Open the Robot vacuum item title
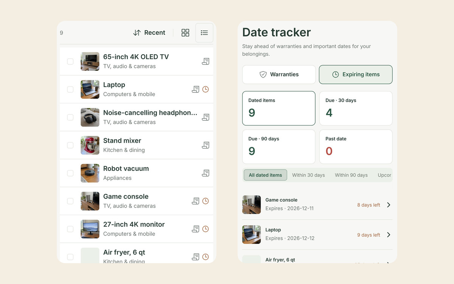Image resolution: width=454 pixels, height=284 pixels. (126, 169)
